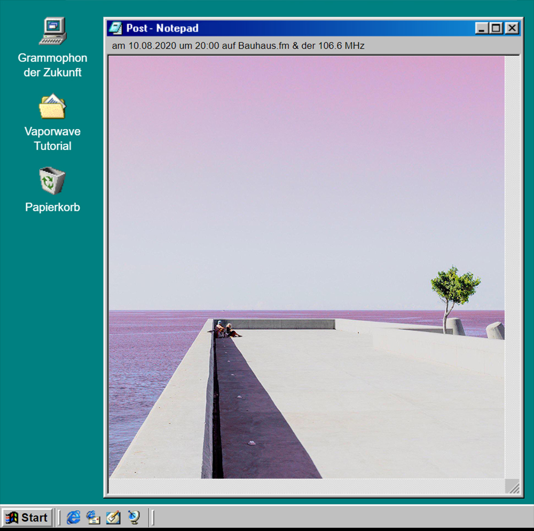
Task: Close the Post - Notepad window
Action: pyautogui.click(x=512, y=28)
